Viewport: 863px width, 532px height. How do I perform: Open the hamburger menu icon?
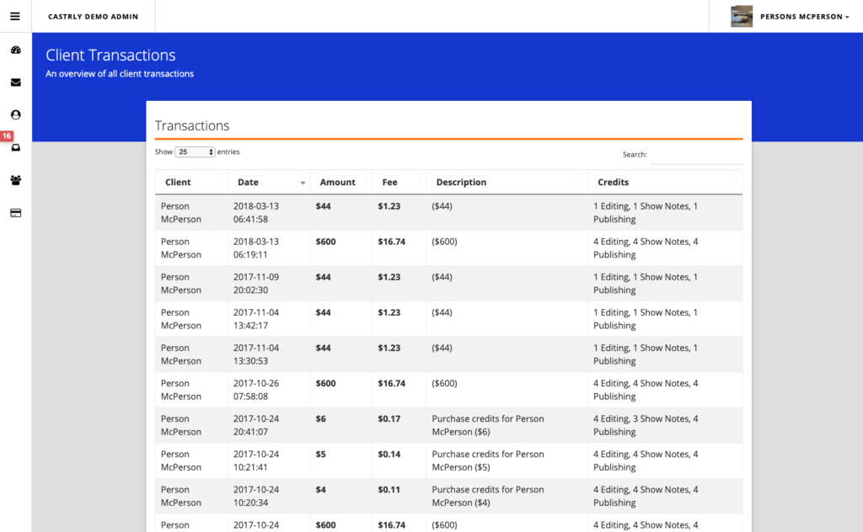pos(15,17)
